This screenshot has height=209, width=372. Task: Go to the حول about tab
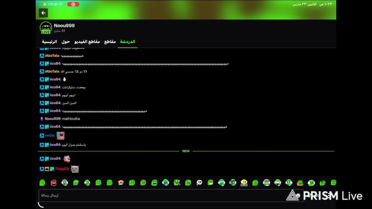pyautogui.click(x=66, y=42)
